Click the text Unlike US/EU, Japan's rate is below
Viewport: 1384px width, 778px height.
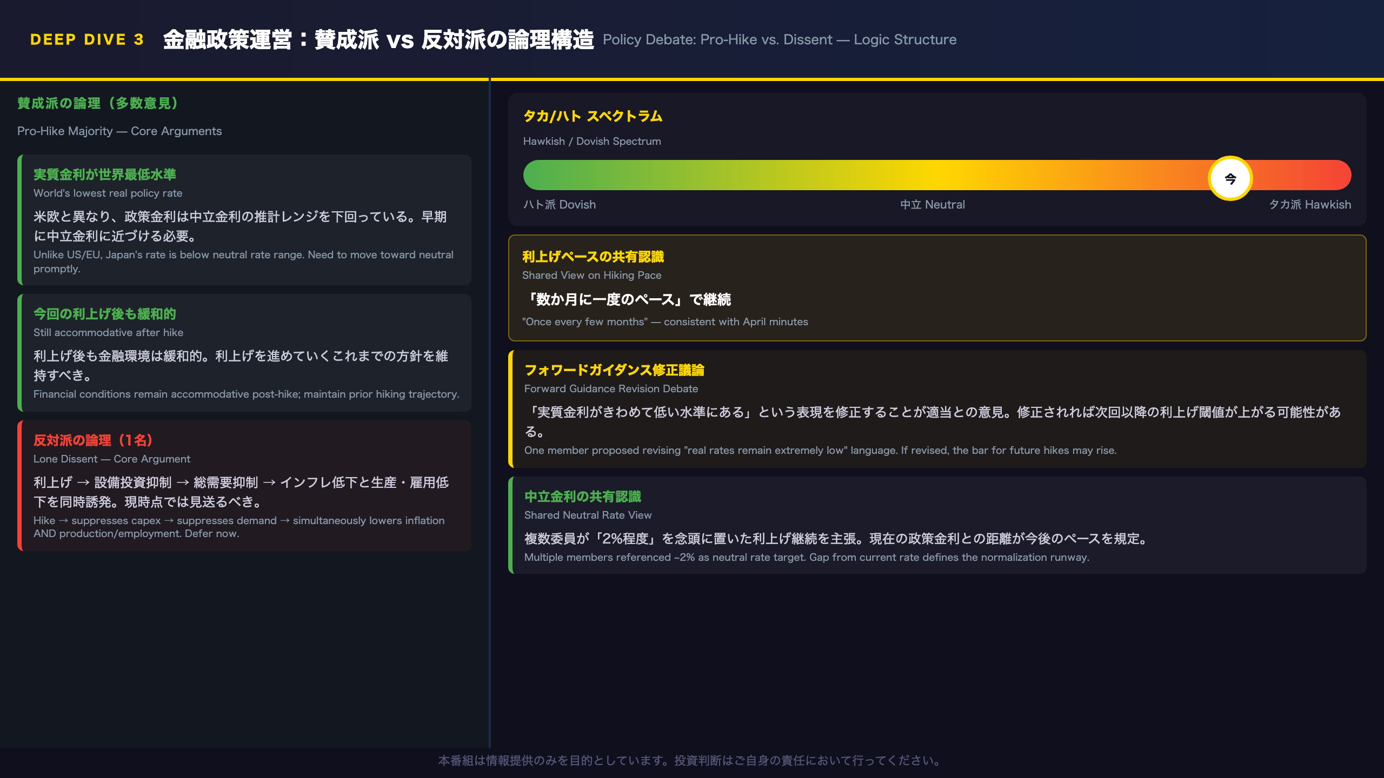click(243, 261)
